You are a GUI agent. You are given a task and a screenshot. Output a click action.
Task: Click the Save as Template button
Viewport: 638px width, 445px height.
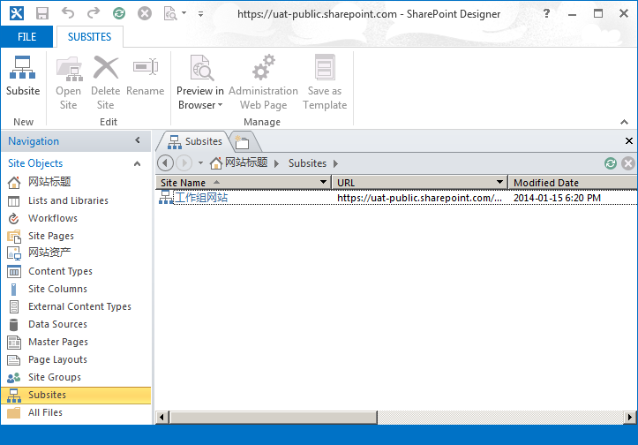coord(325,83)
